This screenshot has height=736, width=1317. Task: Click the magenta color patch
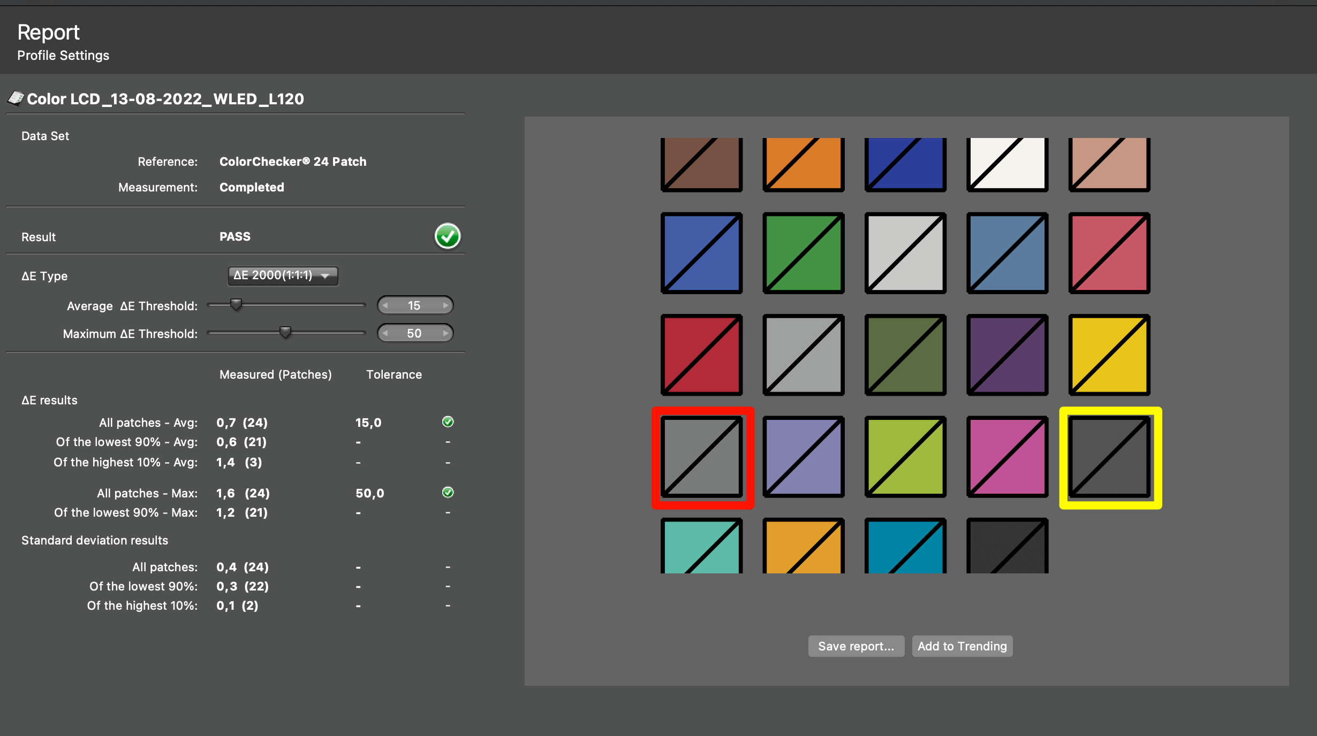tap(1007, 456)
